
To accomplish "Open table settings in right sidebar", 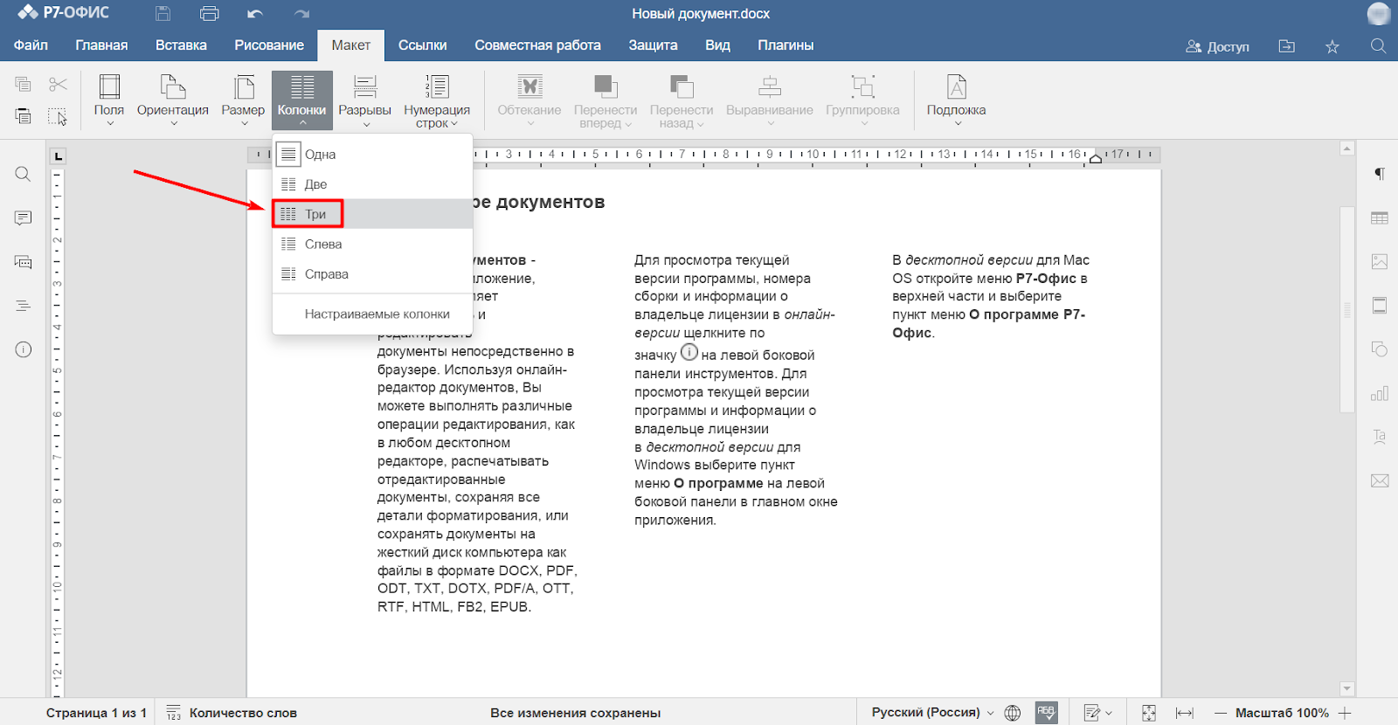I will (1380, 217).
